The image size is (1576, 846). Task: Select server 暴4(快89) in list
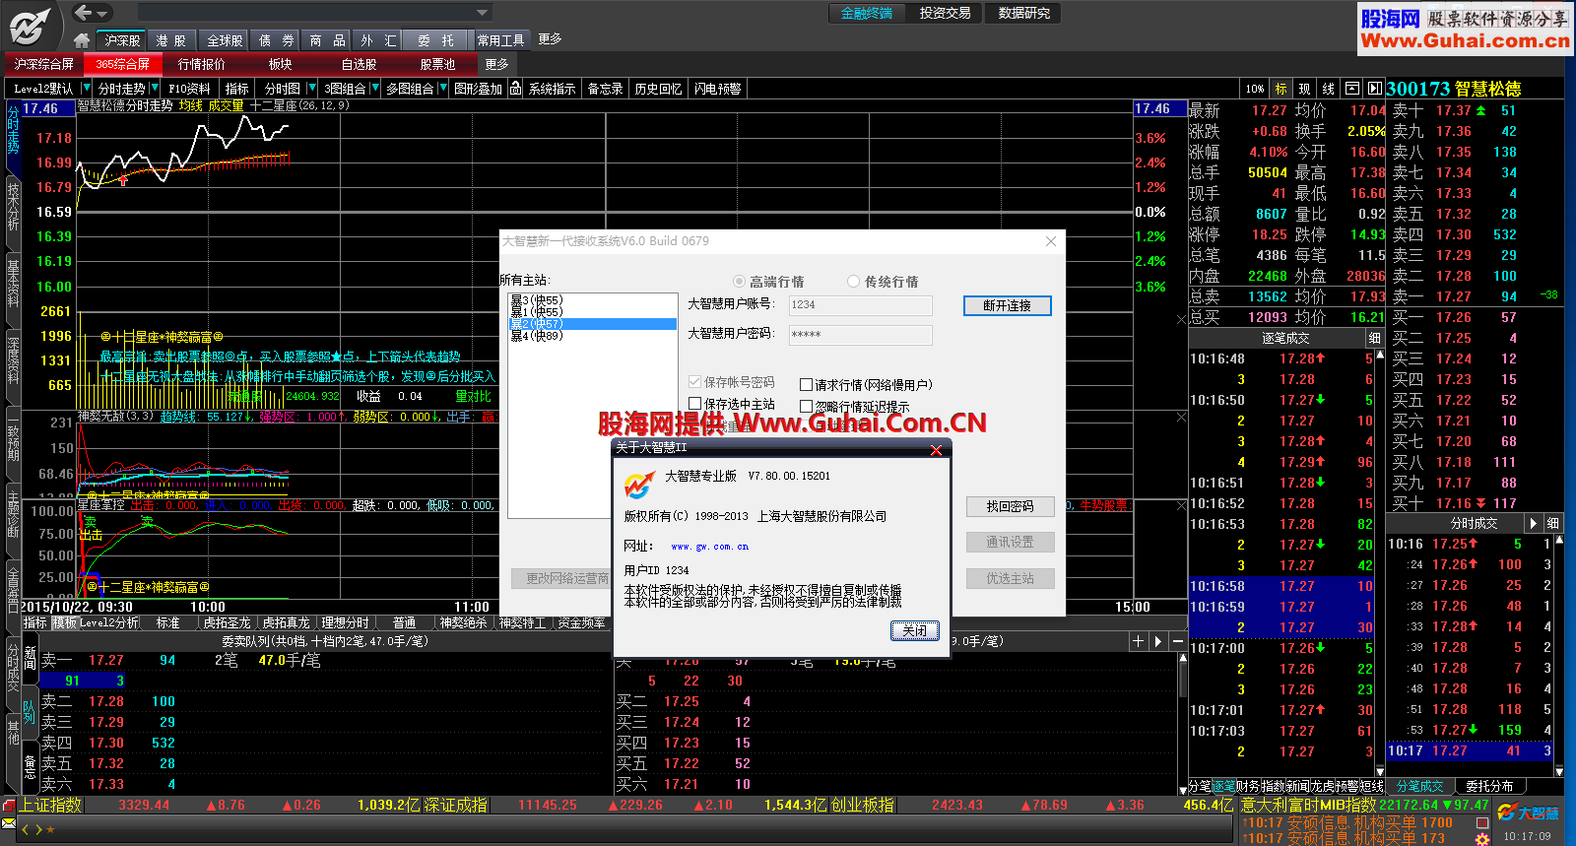(592, 336)
